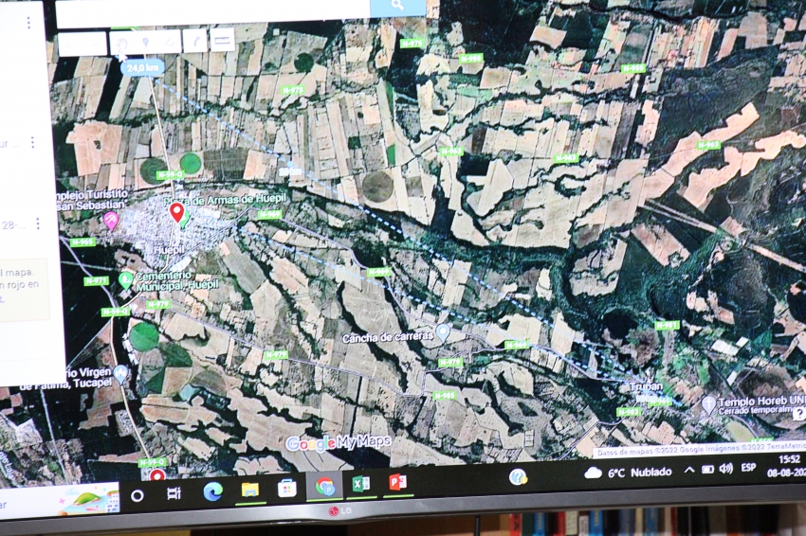Open File Explorer from taskbar
806x536 pixels.
tap(250, 490)
